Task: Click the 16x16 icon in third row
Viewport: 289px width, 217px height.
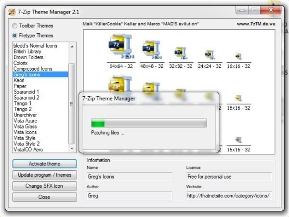Action: click(238, 140)
